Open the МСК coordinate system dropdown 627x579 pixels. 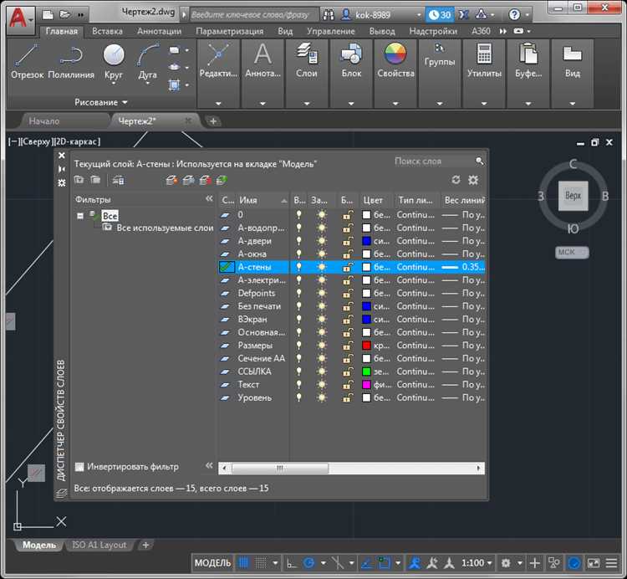tap(572, 252)
